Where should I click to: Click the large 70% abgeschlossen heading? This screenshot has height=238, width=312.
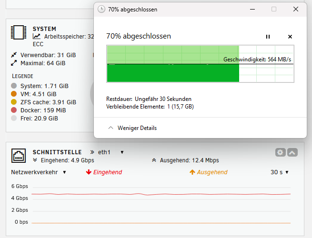coord(139,36)
